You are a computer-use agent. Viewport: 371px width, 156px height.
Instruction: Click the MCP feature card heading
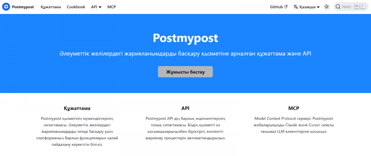tap(293, 108)
